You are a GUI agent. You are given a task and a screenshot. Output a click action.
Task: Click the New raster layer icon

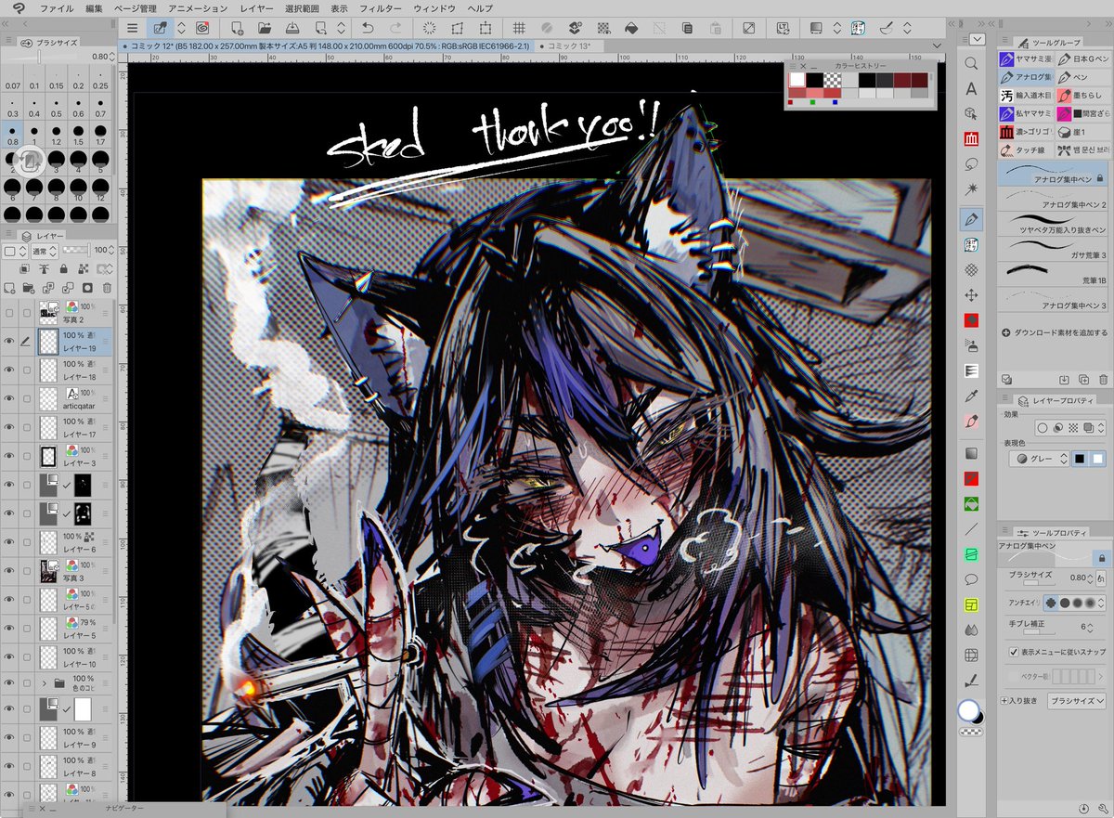(x=10, y=288)
